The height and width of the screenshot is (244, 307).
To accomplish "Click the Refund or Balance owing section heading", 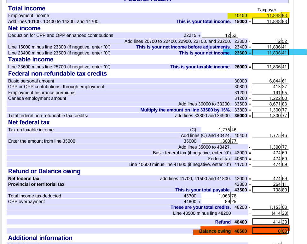I will 44,171.
